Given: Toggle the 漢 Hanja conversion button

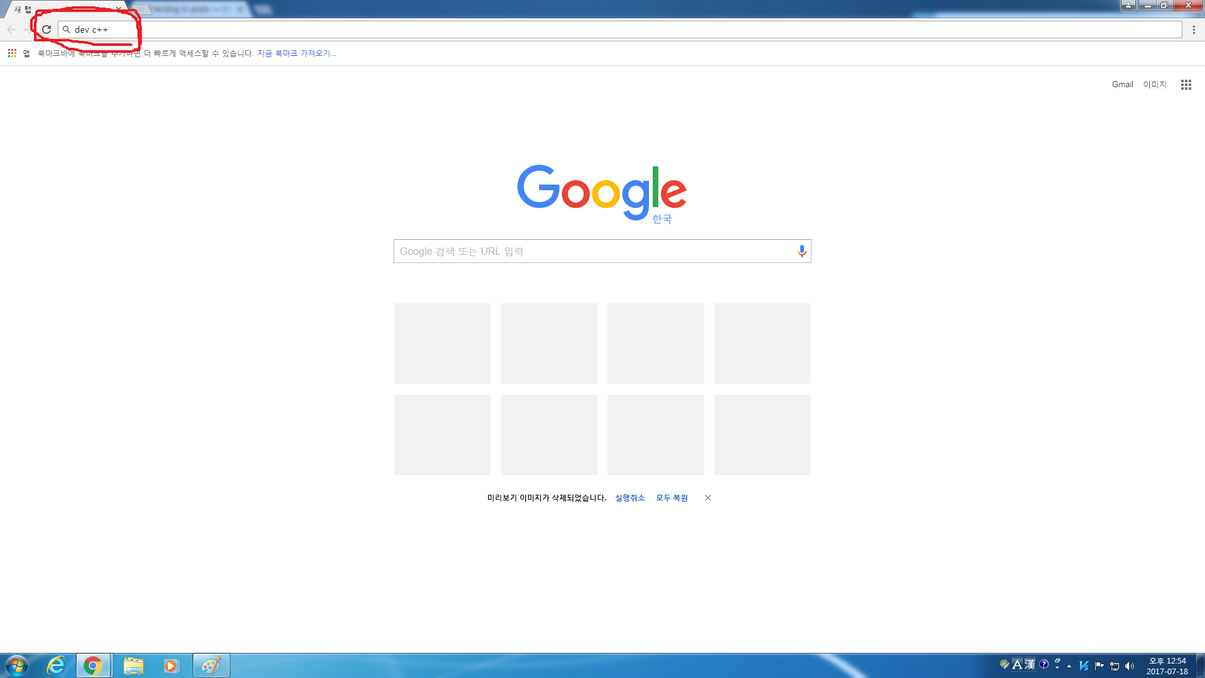Looking at the screenshot, I should click(1030, 664).
